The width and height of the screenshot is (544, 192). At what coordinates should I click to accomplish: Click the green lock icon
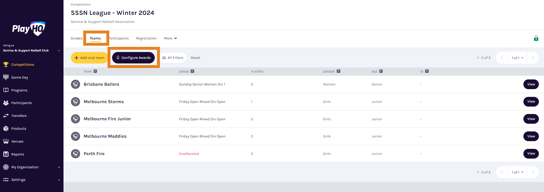coord(536,38)
